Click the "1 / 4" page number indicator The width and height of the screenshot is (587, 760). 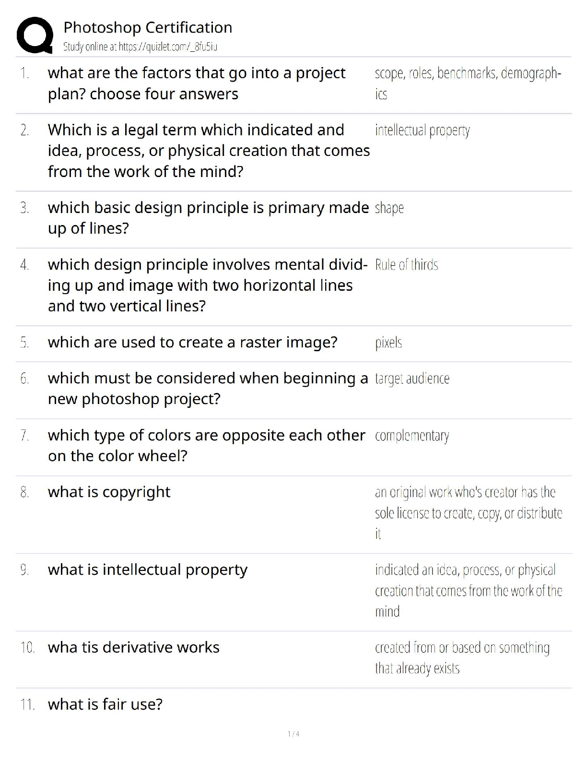click(293, 734)
